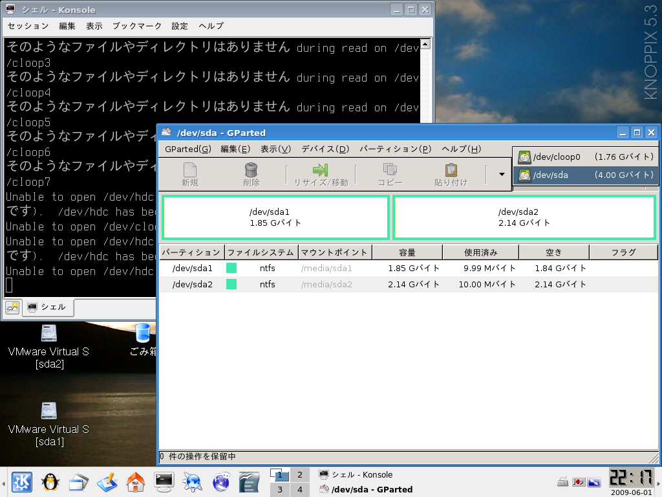
Task: Open the ブックマーク menu in Konsole
Action: tap(137, 26)
